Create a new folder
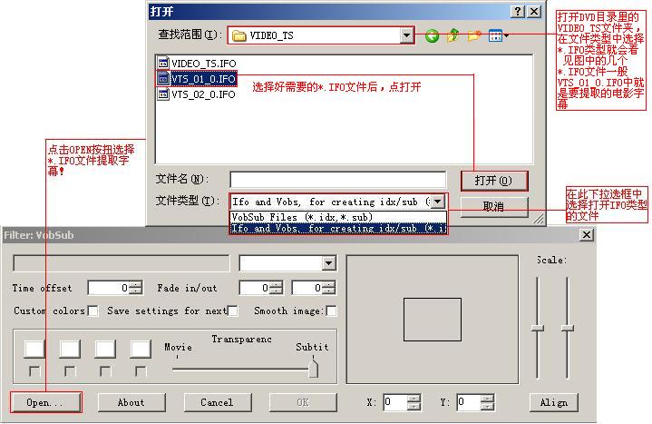This screenshot has height=424, width=652. pos(473,36)
